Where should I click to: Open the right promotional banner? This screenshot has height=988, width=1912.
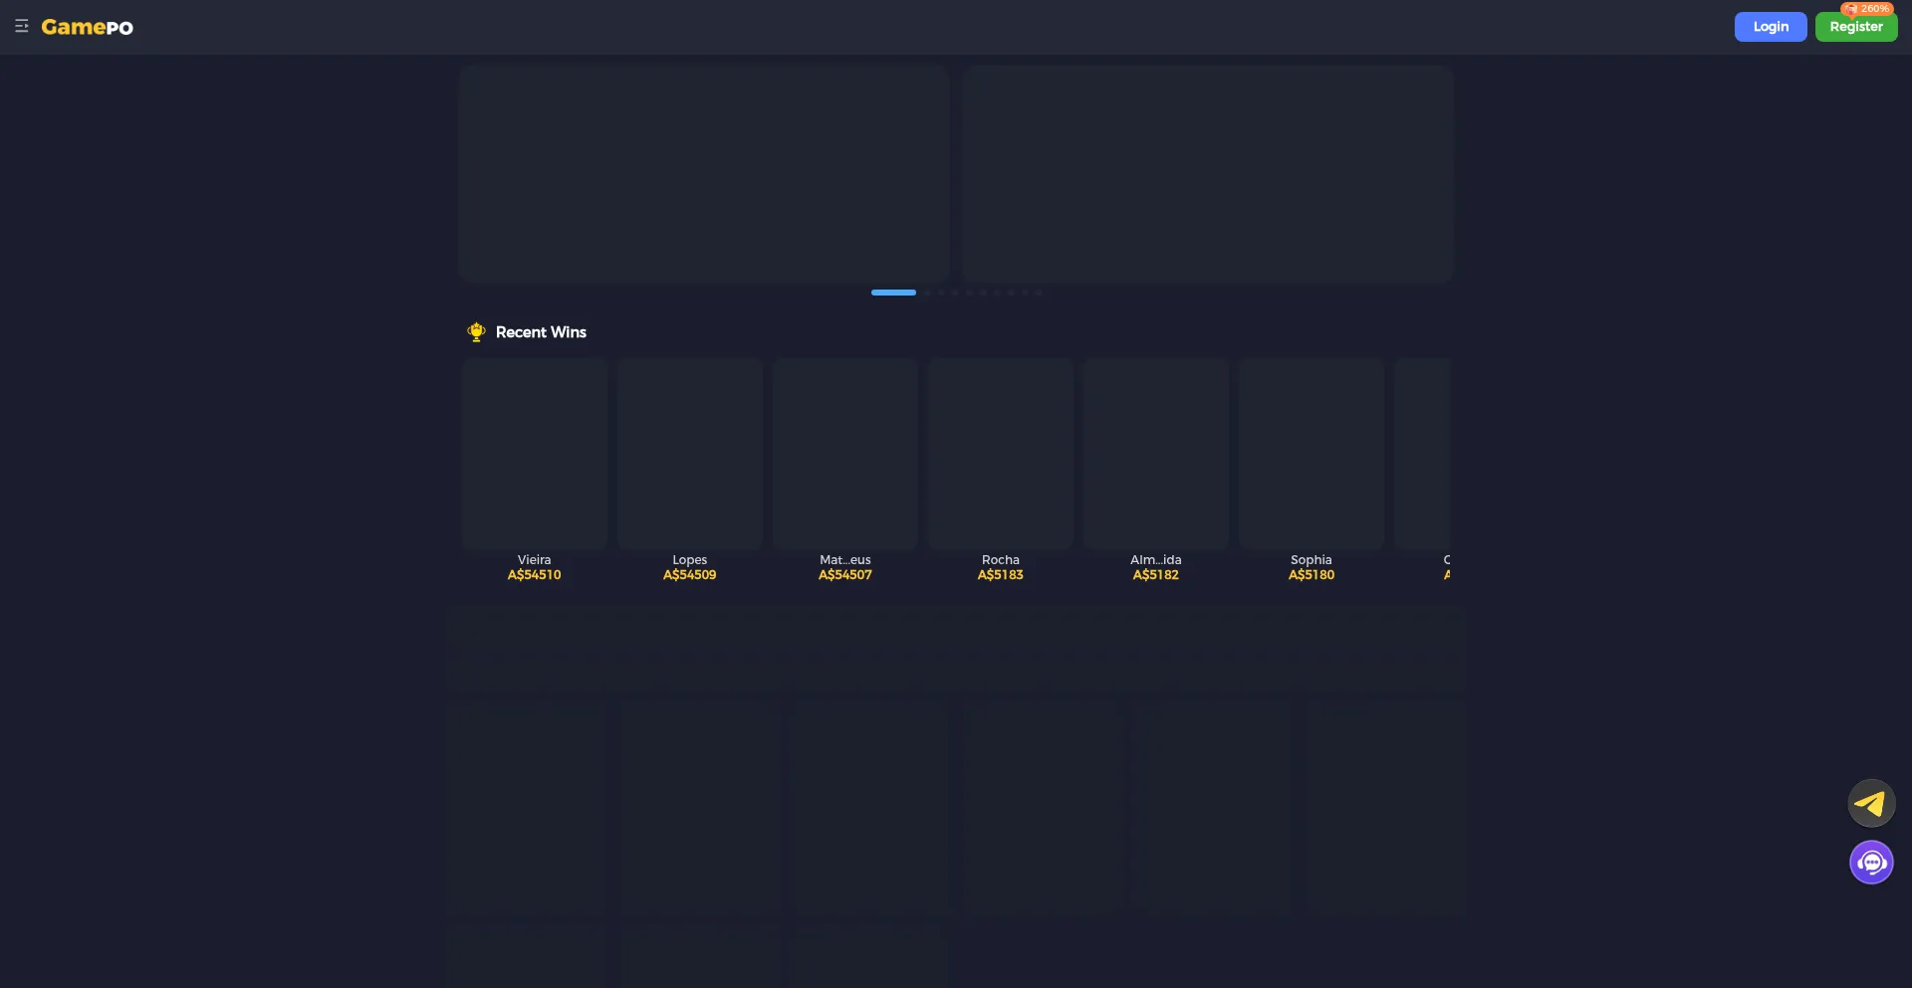(1207, 174)
